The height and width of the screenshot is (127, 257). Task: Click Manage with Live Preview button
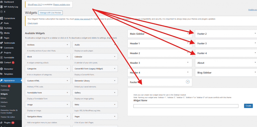pyautogui.click(x=50, y=13)
